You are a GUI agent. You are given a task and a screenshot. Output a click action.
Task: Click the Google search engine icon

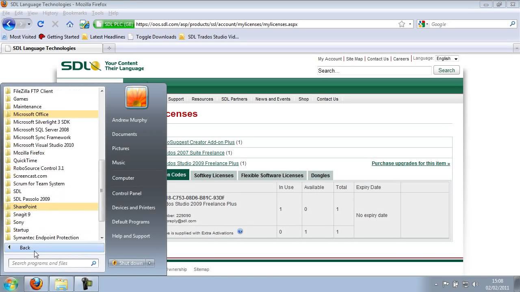tap(421, 24)
